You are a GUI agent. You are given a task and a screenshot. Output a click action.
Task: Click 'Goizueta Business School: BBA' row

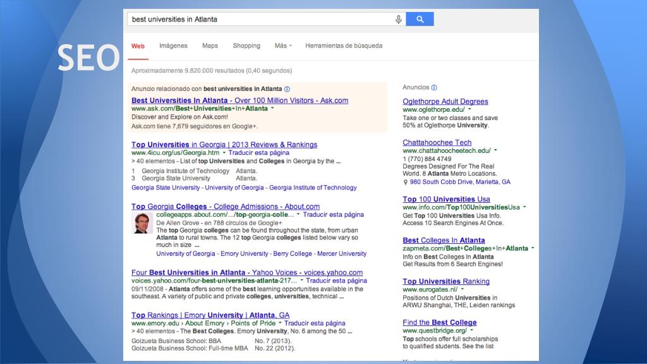coord(211,341)
